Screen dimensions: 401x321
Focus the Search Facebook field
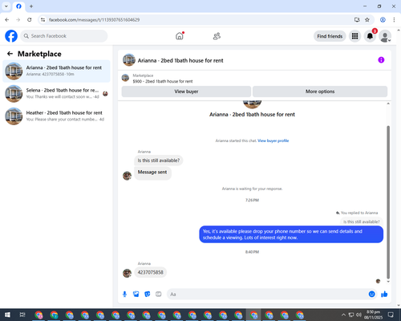point(64,36)
